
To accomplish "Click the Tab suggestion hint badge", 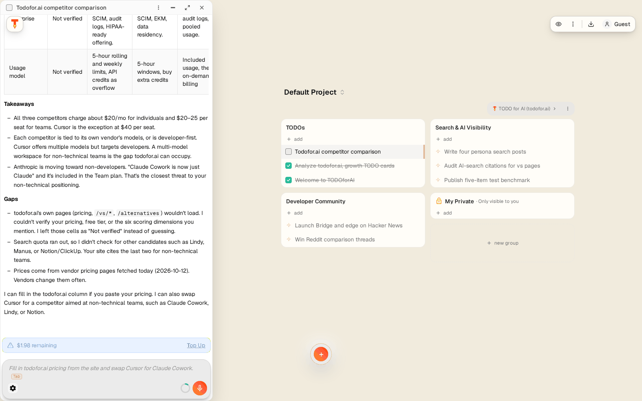I will [16, 377].
